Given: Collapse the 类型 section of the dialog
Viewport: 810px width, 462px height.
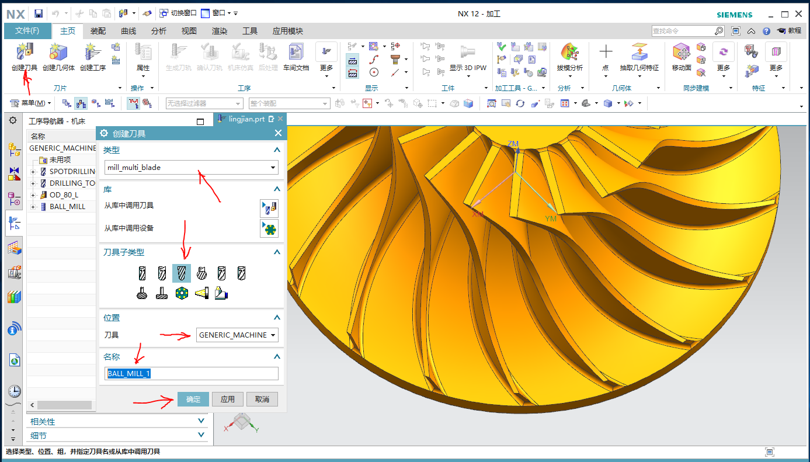Looking at the screenshot, I should tap(277, 151).
